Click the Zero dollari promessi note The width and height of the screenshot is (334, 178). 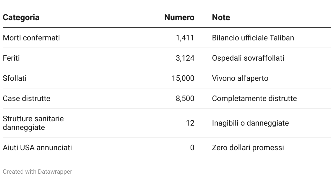point(248,147)
